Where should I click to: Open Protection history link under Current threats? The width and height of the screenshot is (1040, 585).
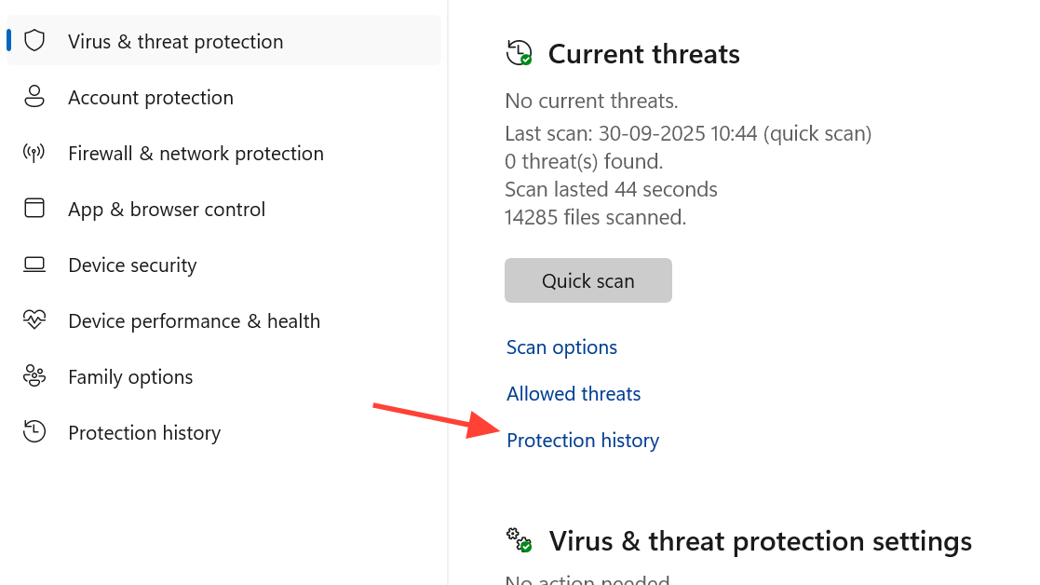click(x=583, y=441)
